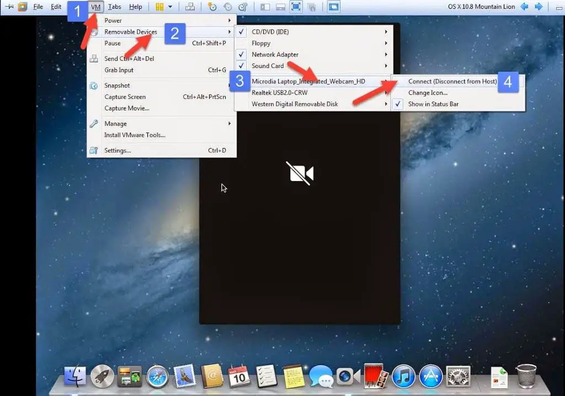565x396 pixels.
Task: Go to previous tab with left blue arrow
Action: click(x=525, y=7)
